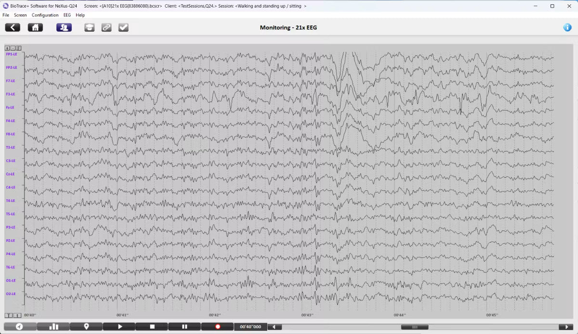Click the graduation cap icon
The height and width of the screenshot is (334, 578).
(x=90, y=27)
